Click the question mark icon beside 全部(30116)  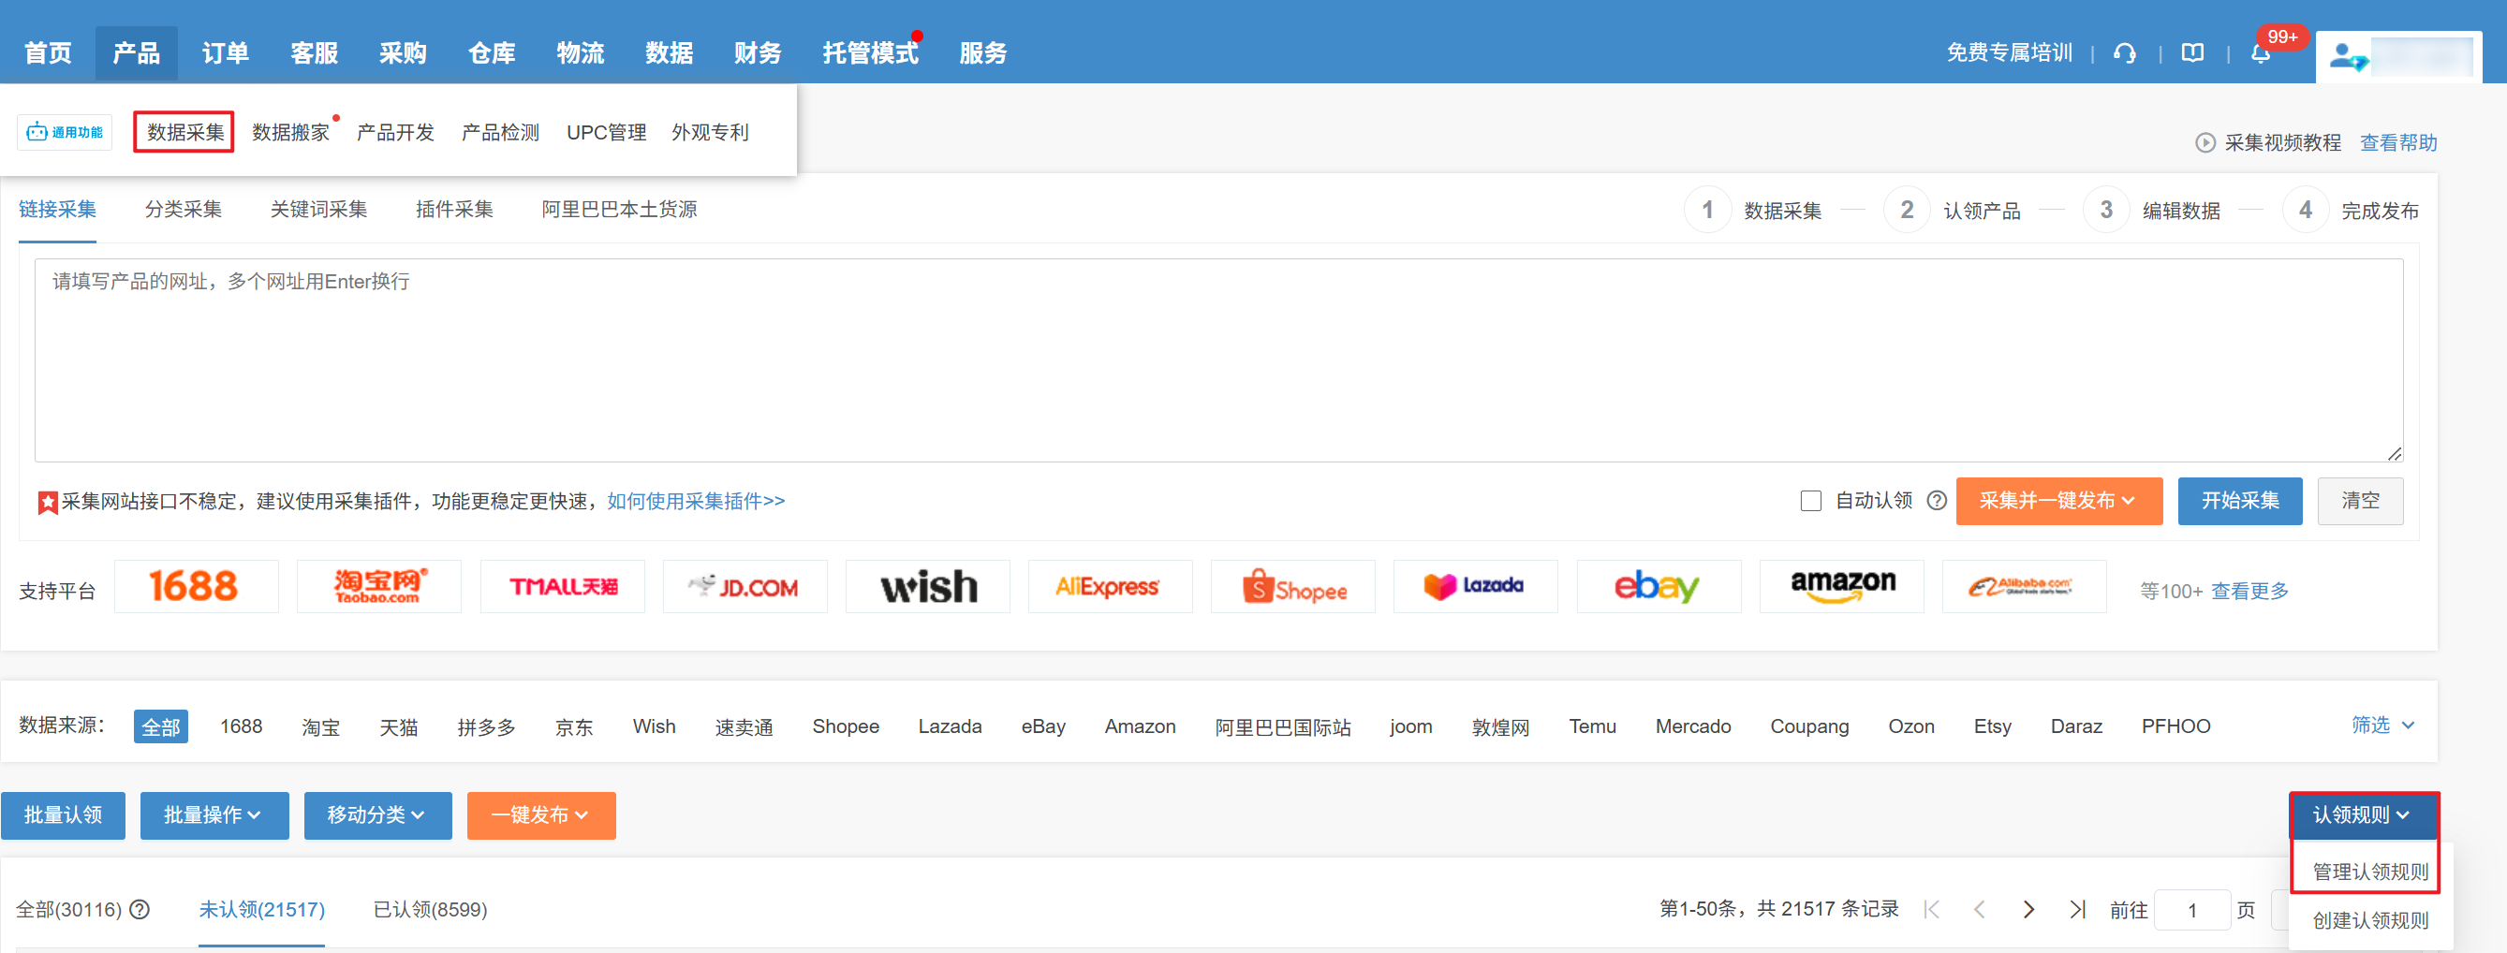coord(140,909)
